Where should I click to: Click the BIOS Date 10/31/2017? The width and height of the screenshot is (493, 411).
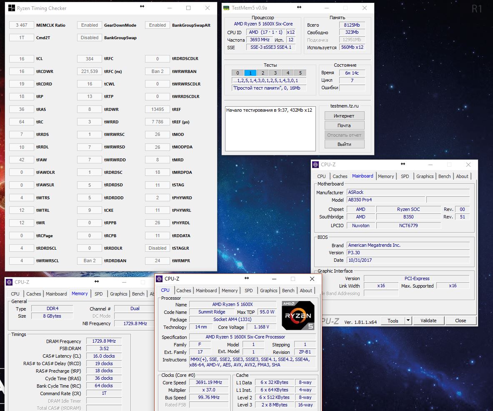coord(408,260)
